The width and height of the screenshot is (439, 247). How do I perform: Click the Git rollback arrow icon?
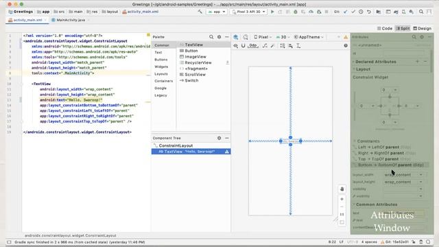(369, 12)
